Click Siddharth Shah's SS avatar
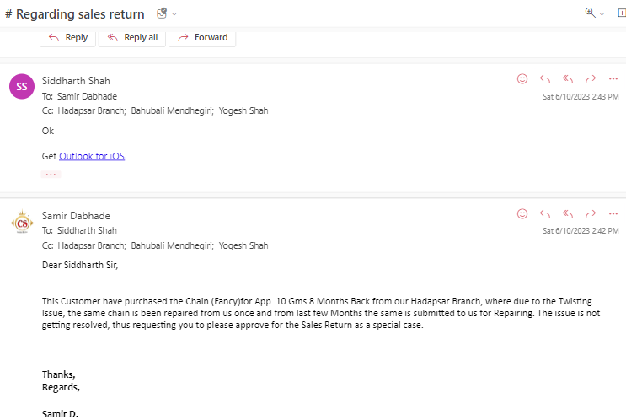The width and height of the screenshot is (626, 420). tap(22, 86)
